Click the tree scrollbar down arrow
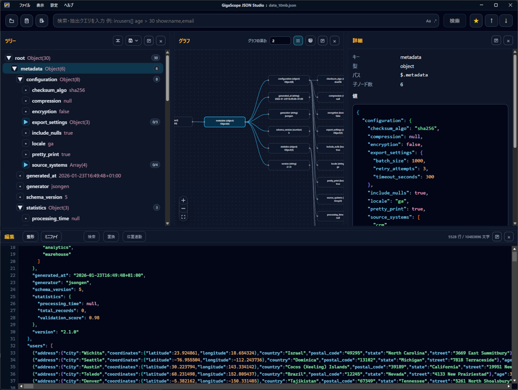 point(168,223)
